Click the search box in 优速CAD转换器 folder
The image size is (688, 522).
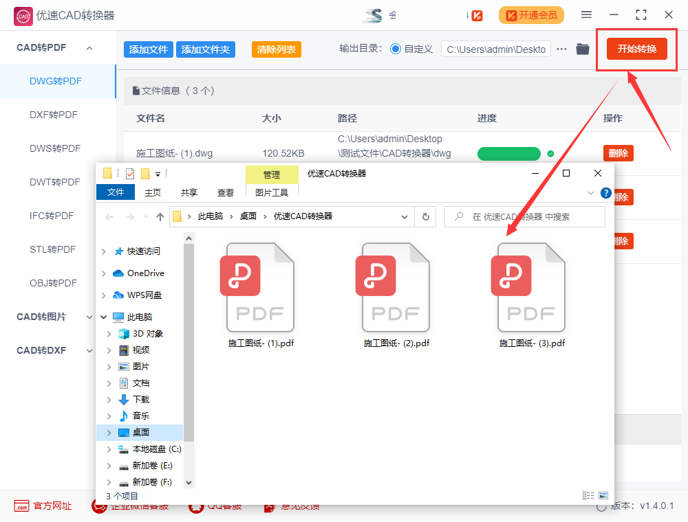tap(525, 217)
